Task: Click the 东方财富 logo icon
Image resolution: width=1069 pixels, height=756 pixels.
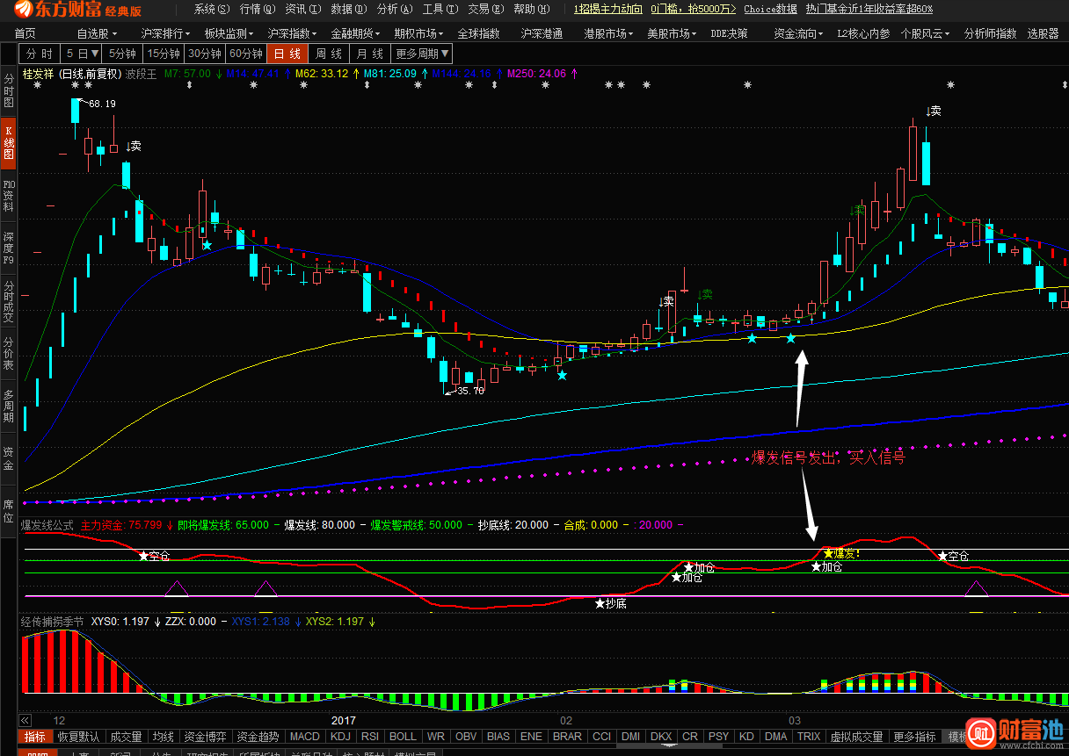Action: click(x=25, y=10)
